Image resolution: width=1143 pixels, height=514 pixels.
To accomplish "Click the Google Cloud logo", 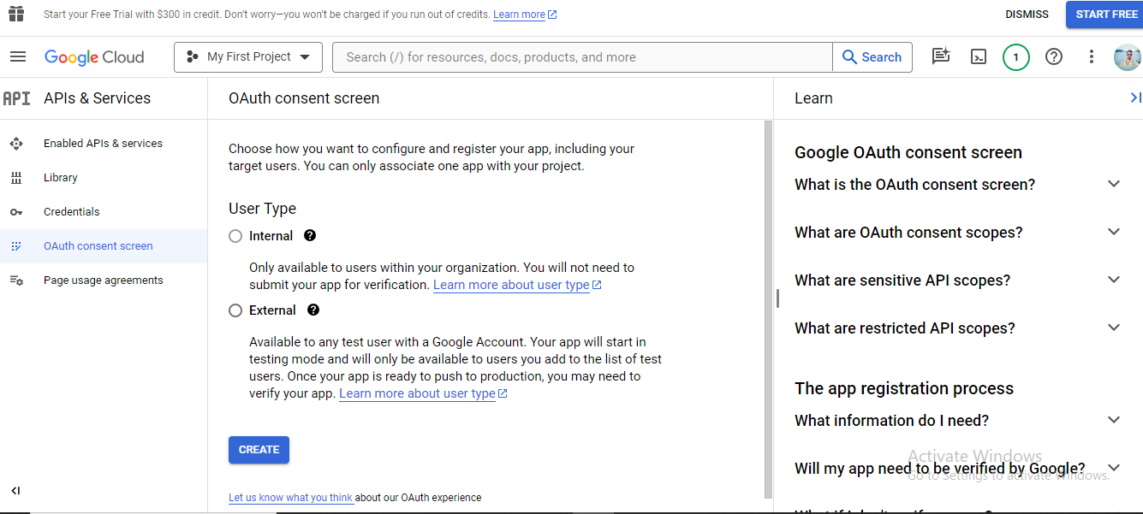I will tap(94, 57).
